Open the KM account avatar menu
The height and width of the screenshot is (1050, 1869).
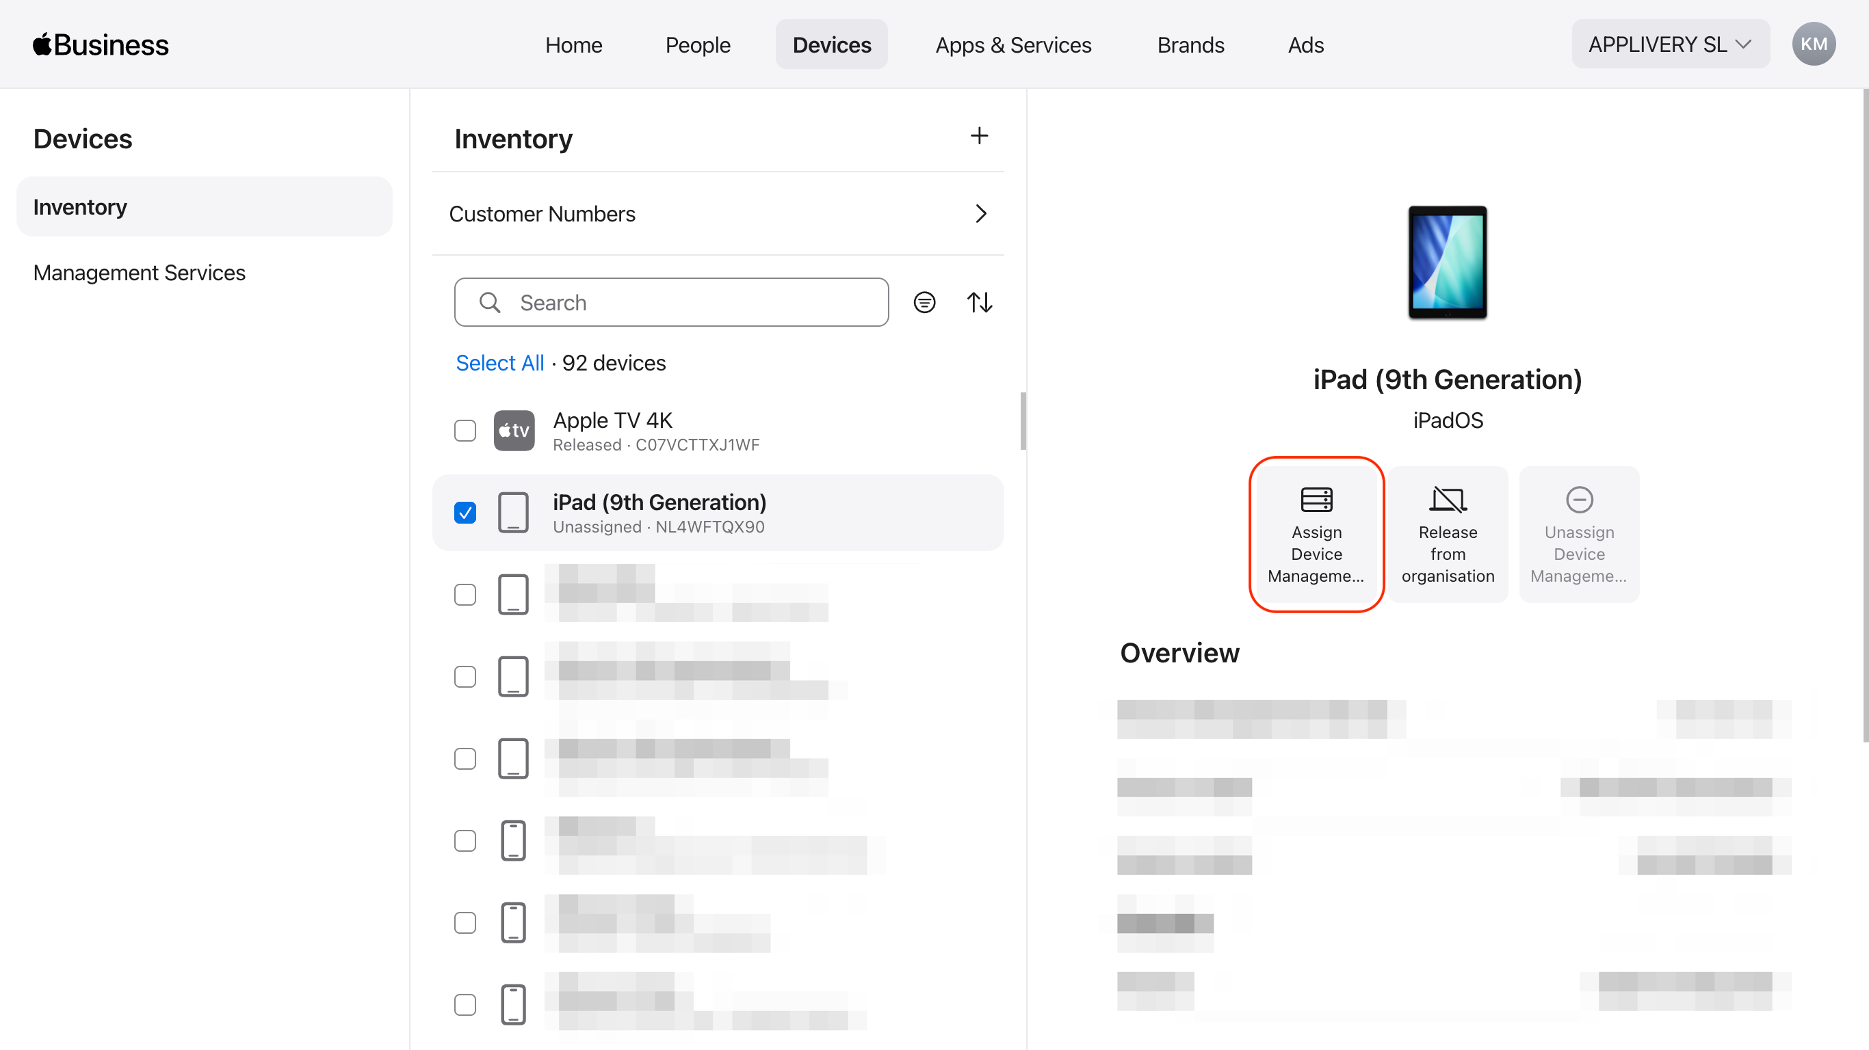point(1814,44)
